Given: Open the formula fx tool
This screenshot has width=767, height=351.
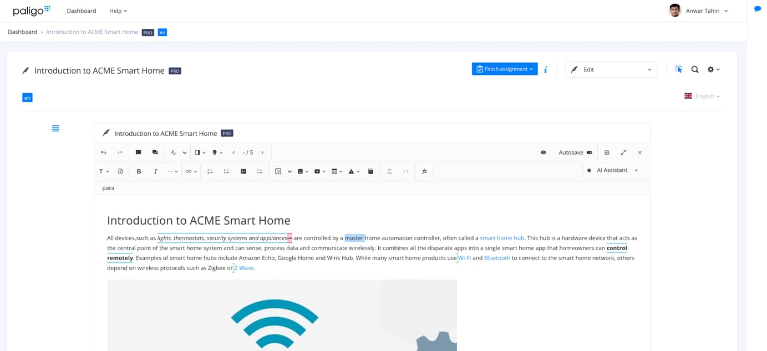Looking at the screenshot, I should [x=424, y=171].
